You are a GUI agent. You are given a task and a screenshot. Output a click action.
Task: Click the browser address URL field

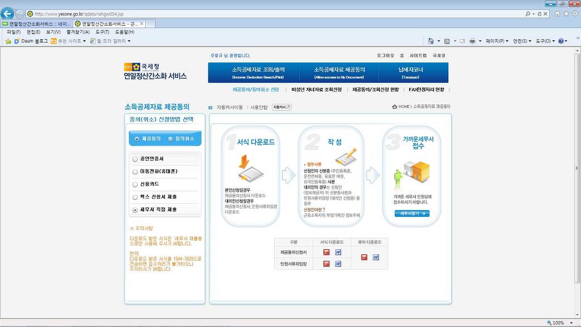274,14
